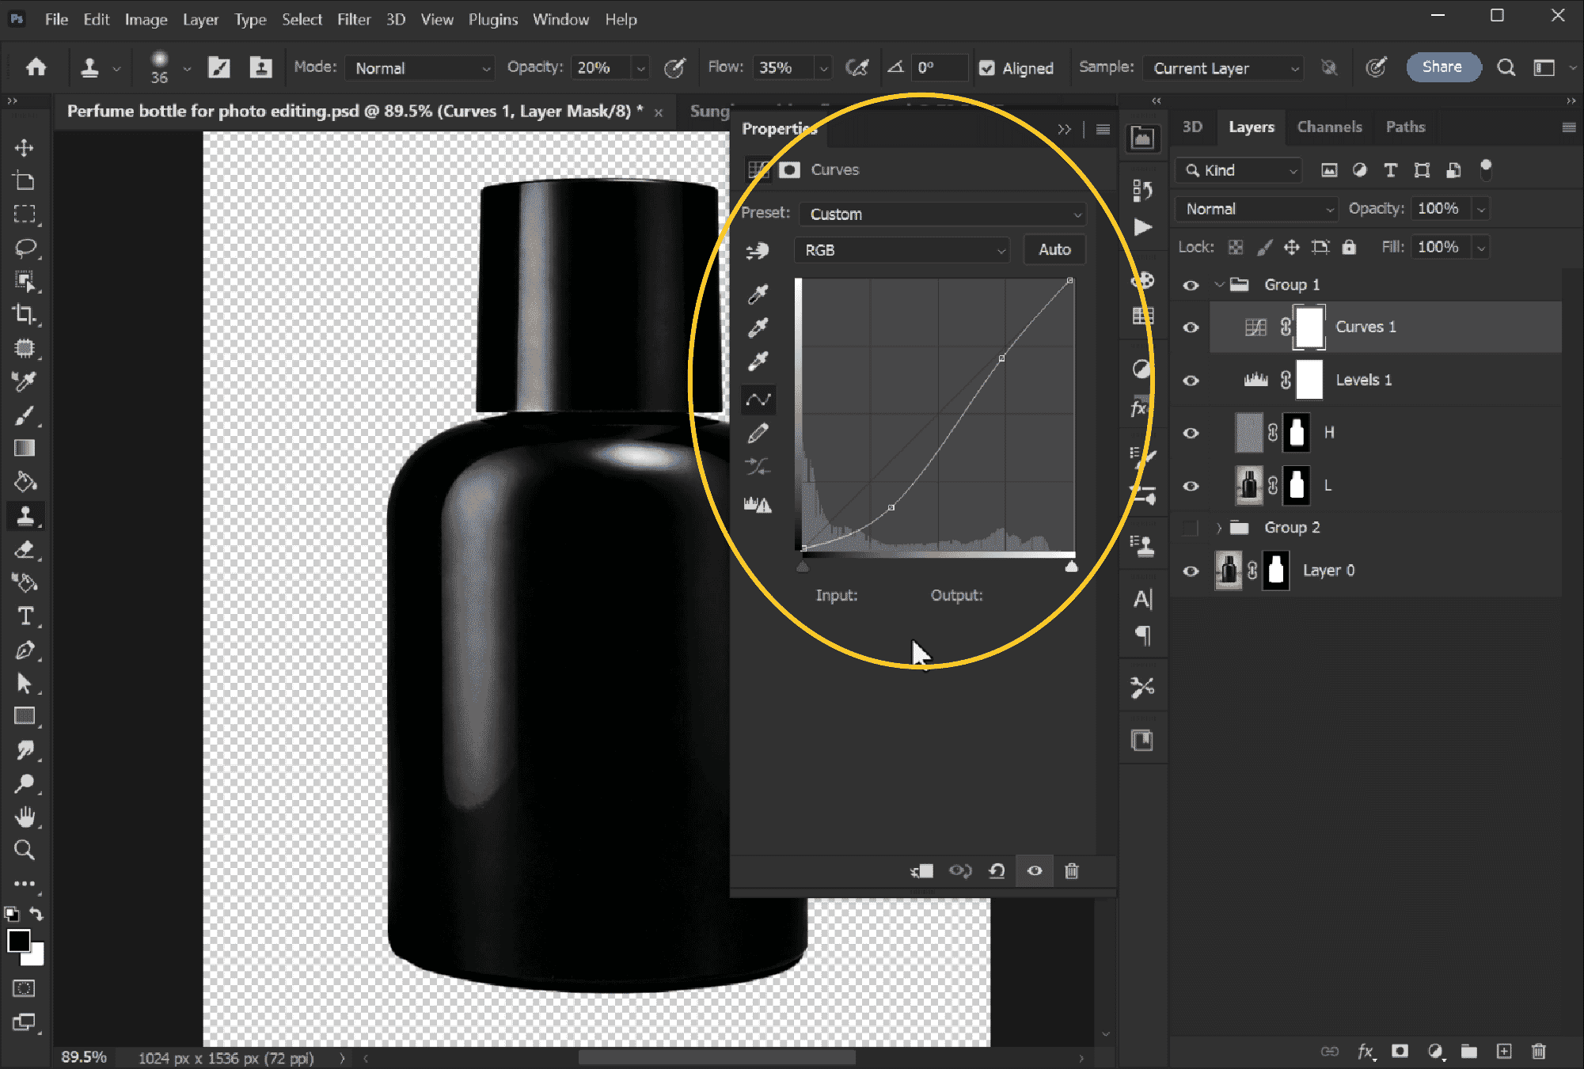Open the Preset Custom dropdown

tap(942, 214)
